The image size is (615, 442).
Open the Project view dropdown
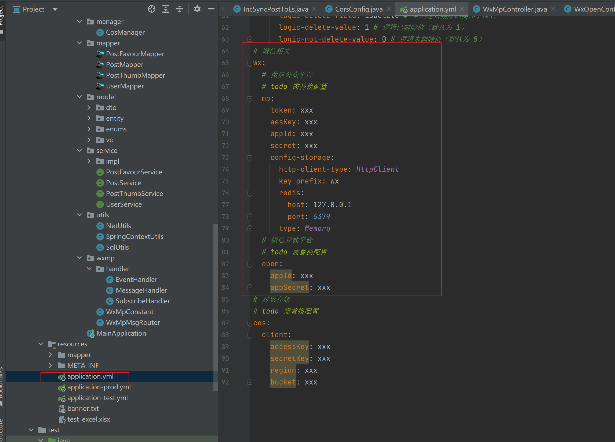click(x=55, y=9)
